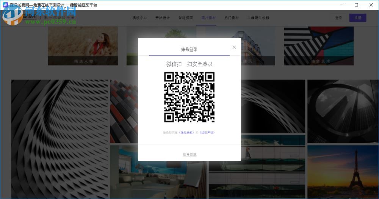Screen dimensions: 379x199
Task: Close the login dialog with the X
Action: [234, 47]
